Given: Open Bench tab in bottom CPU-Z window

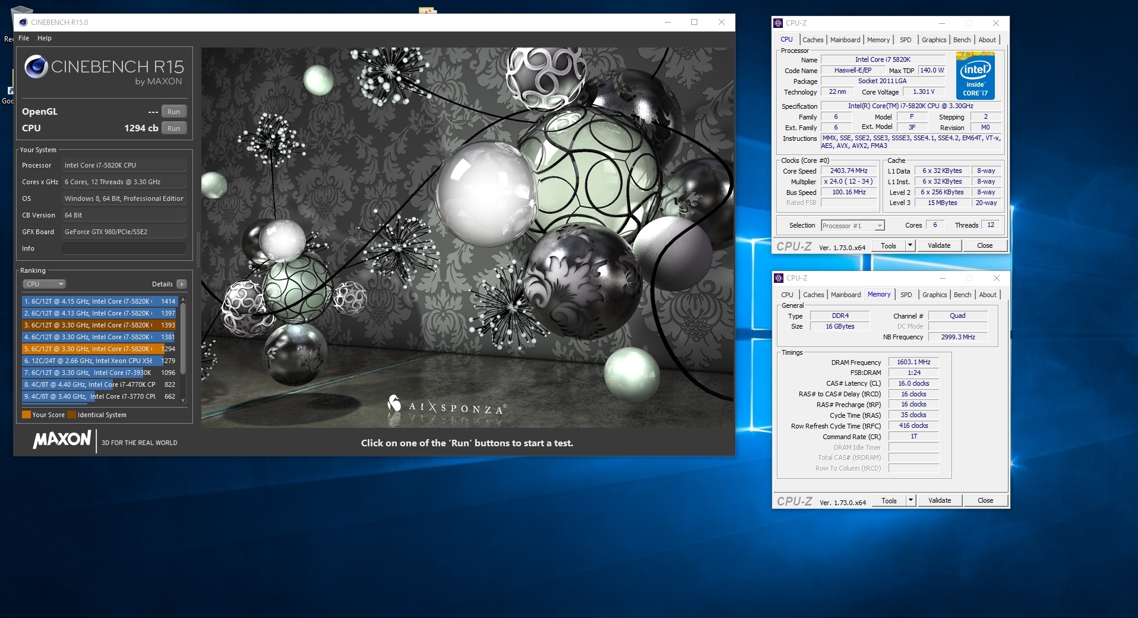Looking at the screenshot, I should pos(963,295).
